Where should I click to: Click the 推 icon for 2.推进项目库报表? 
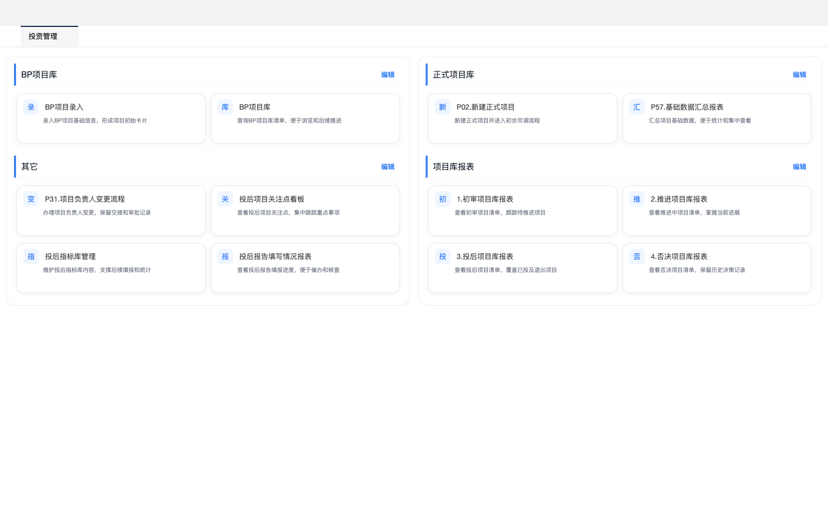tap(637, 199)
